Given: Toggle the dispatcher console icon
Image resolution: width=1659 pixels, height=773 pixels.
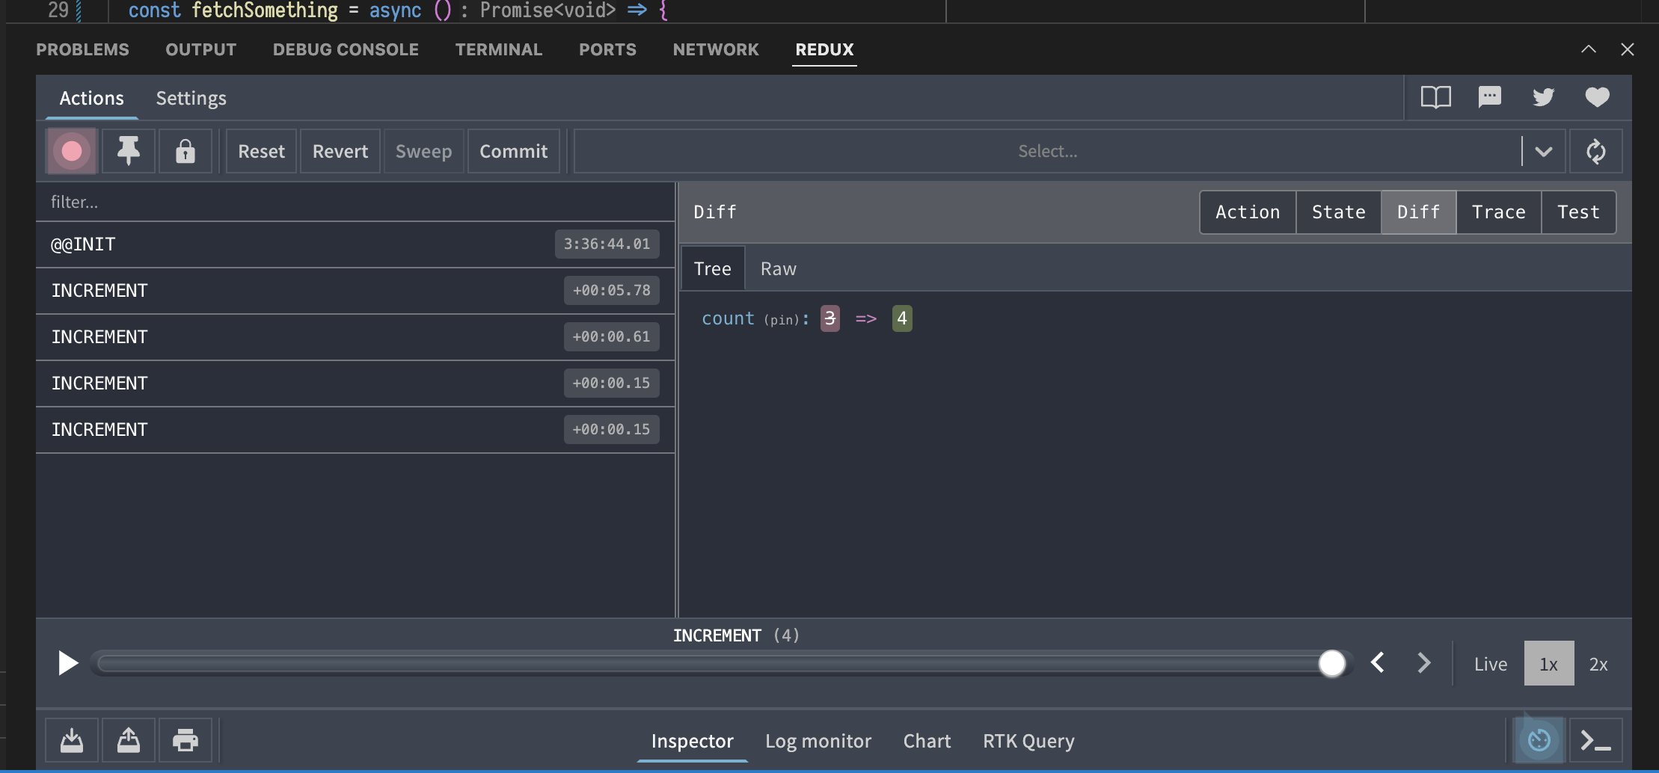Looking at the screenshot, I should coord(1595,740).
